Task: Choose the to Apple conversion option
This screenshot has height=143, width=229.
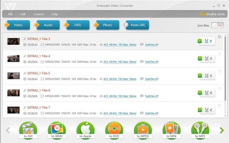Action: click(85, 131)
